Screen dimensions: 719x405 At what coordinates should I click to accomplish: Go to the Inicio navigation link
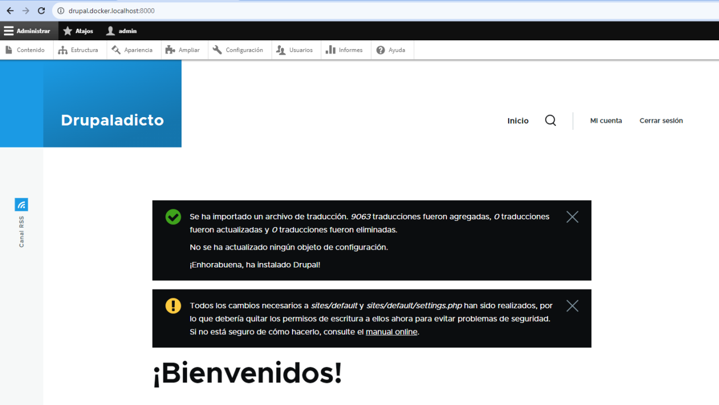coord(518,120)
